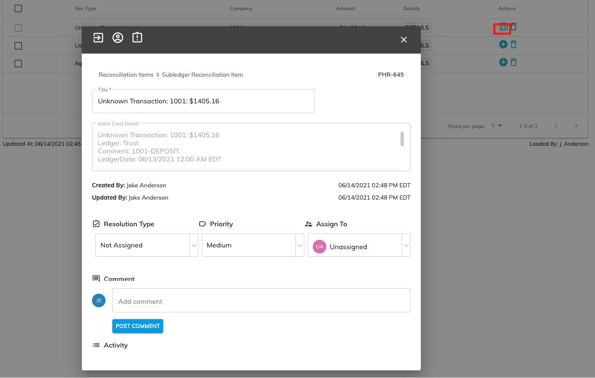Click the Post Comment button
The width and height of the screenshot is (595, 378).
138,326
